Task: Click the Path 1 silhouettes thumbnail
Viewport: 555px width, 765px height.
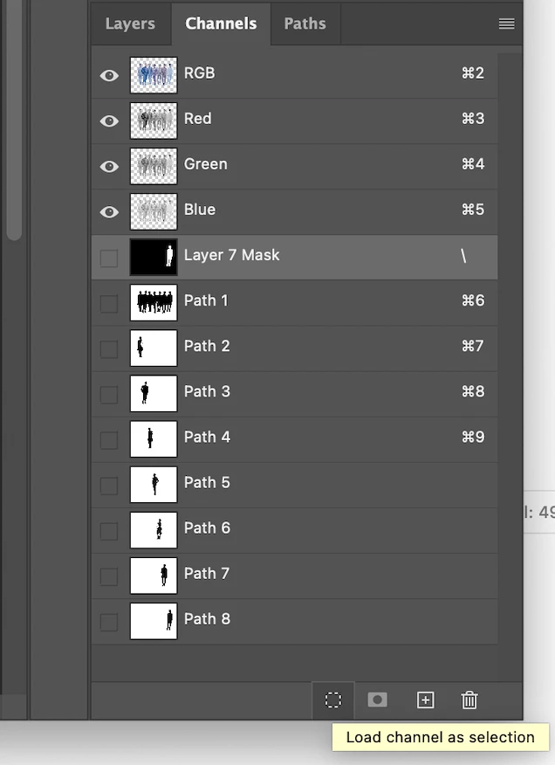Action: point(154,302)
